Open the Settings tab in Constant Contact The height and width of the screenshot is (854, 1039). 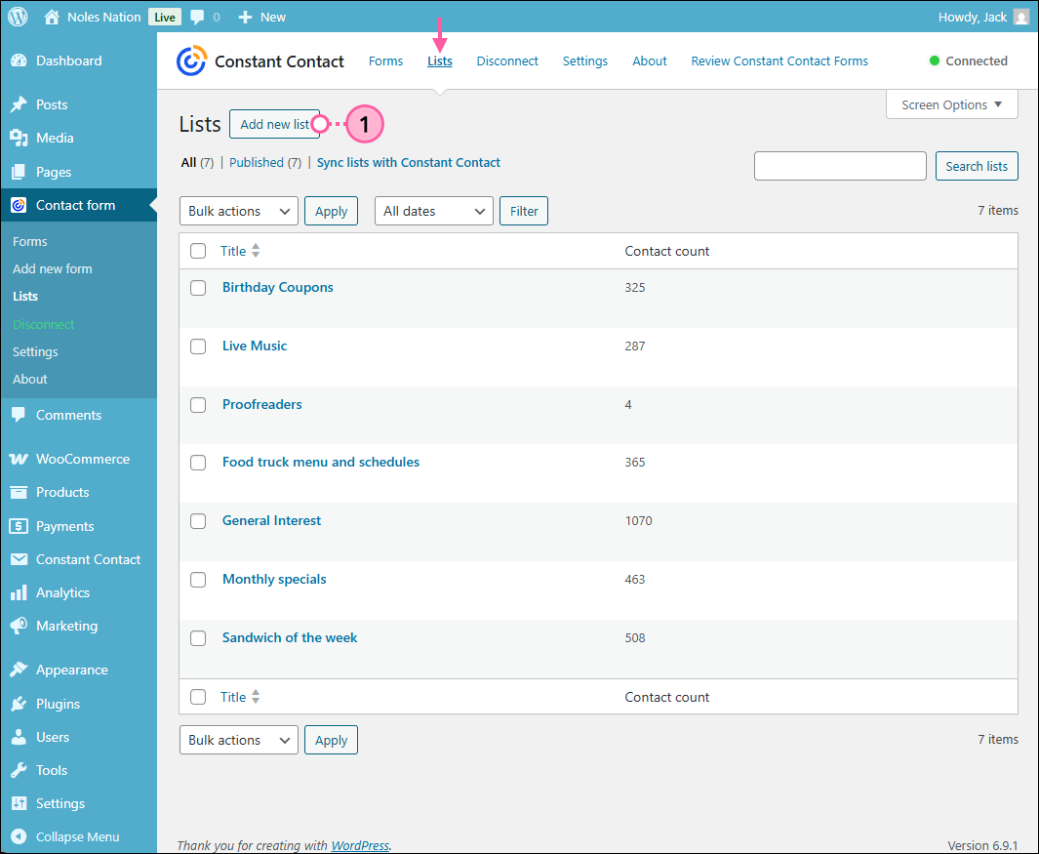point(584,61)
